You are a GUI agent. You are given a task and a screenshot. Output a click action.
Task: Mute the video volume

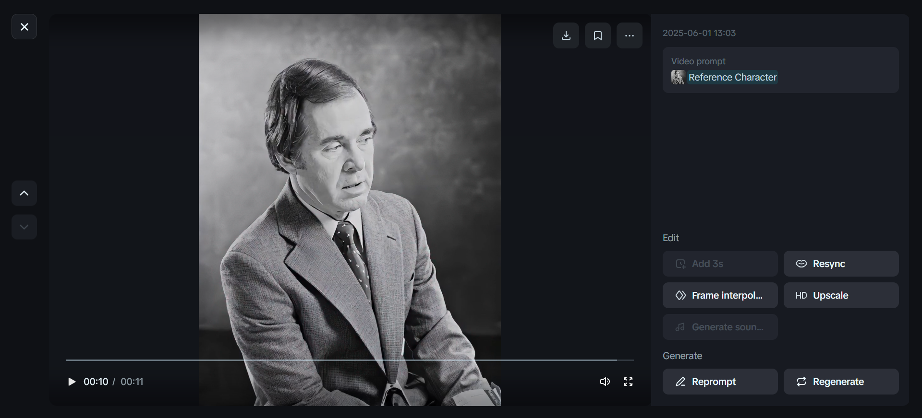tap(605, 382)
